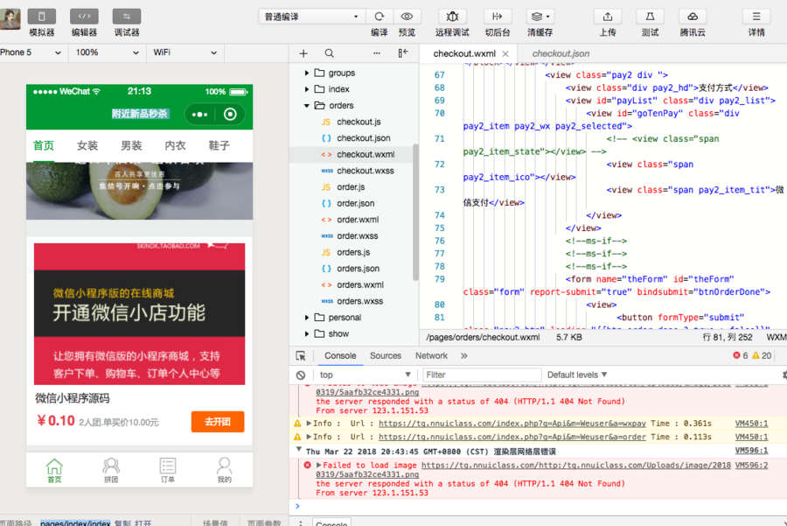Select the 男装 category tab in simulator

coord(131,145)
